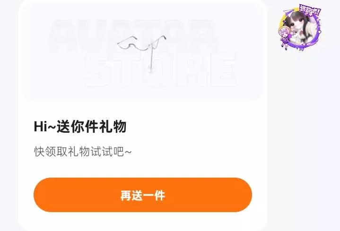Viewport: 340px width, 231px height.
Task: Tap the faded STORE watermark in the banner
Action: 160,69
